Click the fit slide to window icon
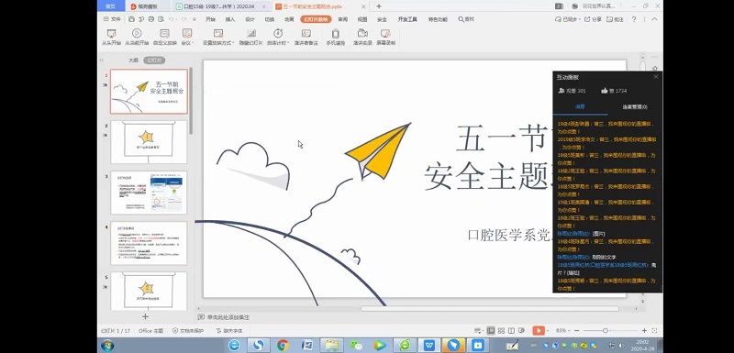 tap(654, 331)
